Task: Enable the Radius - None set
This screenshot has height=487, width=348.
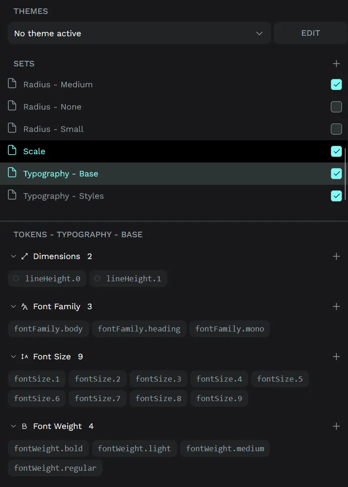Action: tap(336, 107)
